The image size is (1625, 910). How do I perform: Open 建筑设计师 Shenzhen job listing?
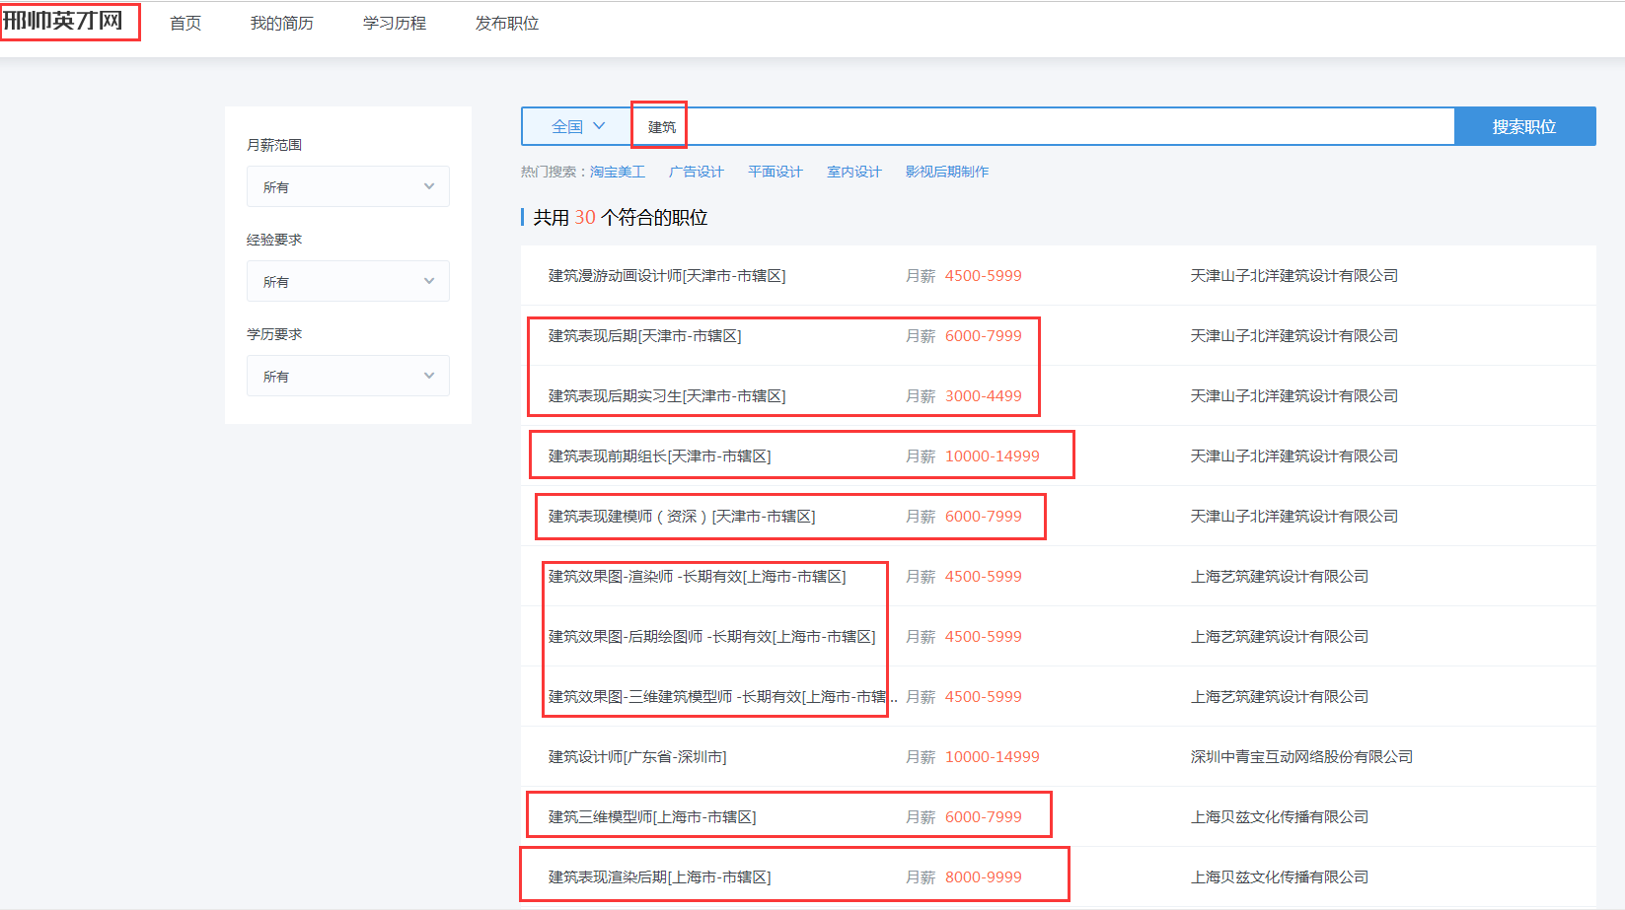(636, 757)
